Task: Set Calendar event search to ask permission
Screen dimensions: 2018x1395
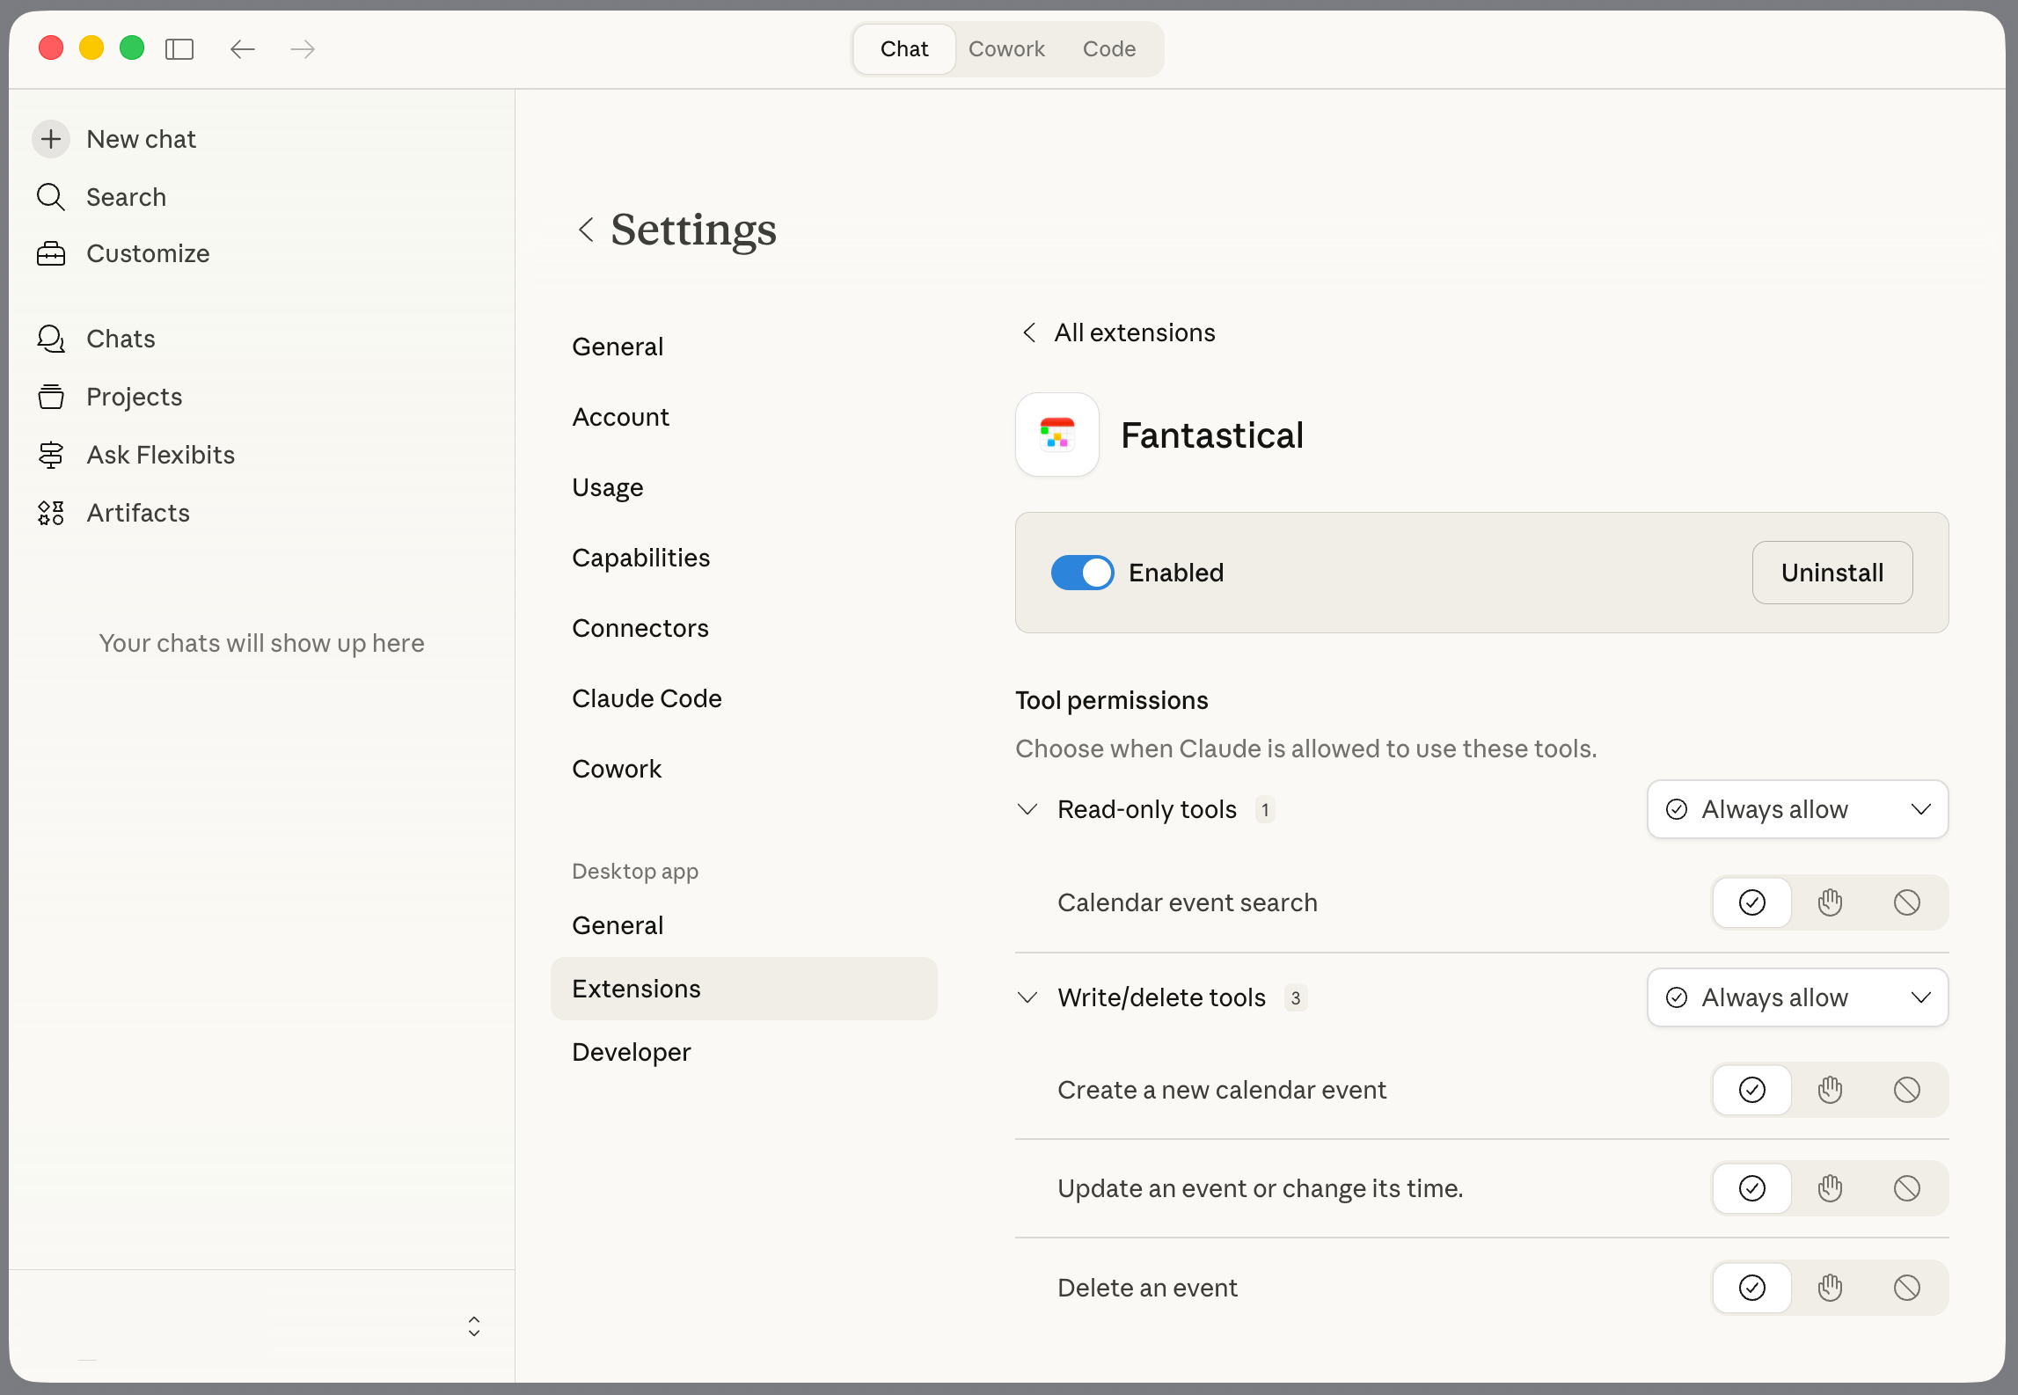Action: (1830, 902)
